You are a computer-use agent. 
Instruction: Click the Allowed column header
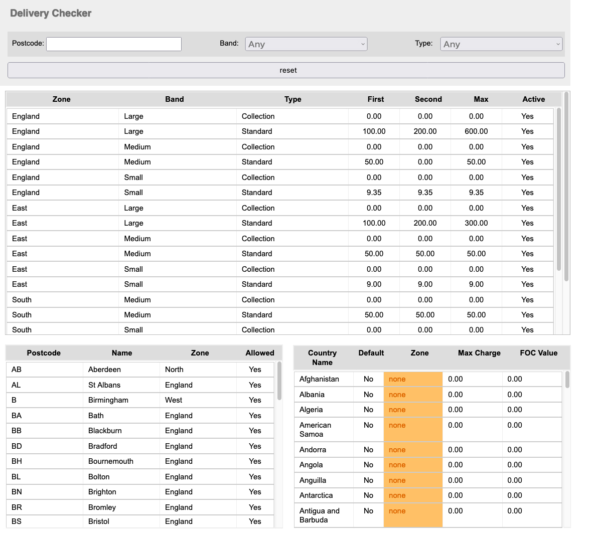point(259,353)
